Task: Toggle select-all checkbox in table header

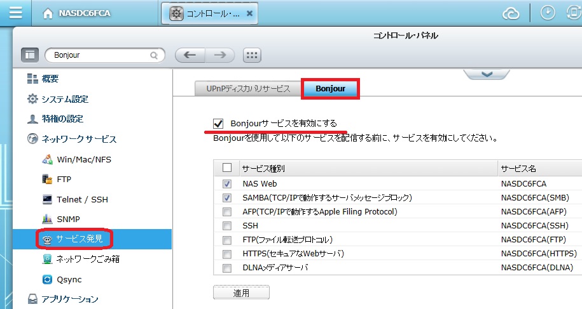Action: pyautogui.click(x=227, y=168)
